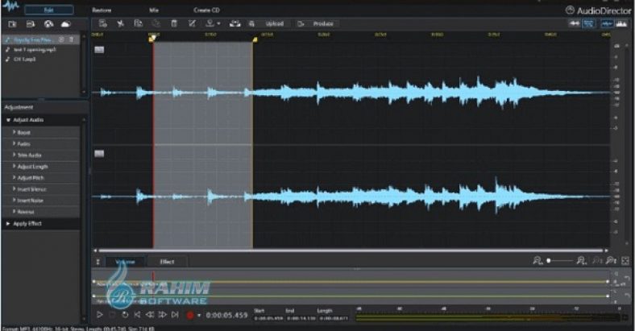
Task: Click the copy icon in toolbar
Action: [x=138, y=24]
